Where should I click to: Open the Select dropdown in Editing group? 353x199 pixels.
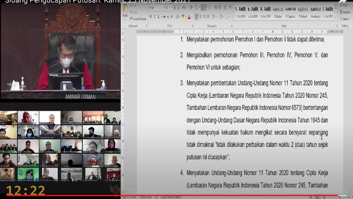pyautogui.click(x=345, y=19)
